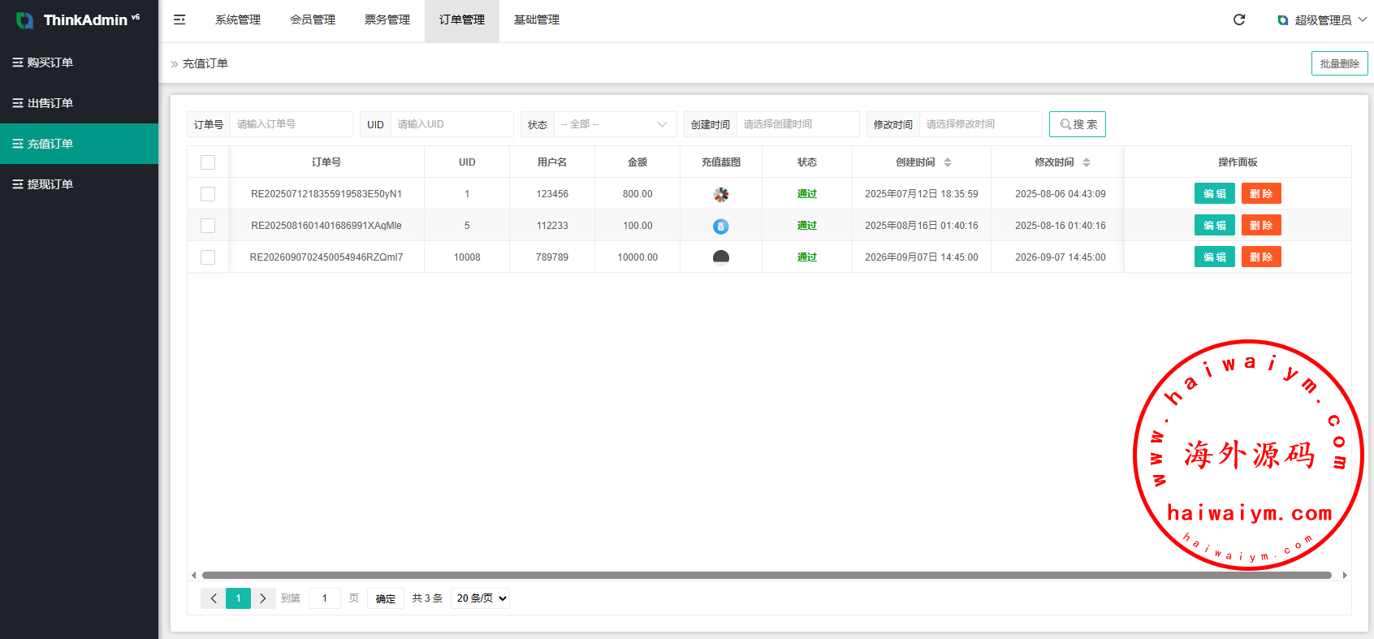Open the 状态 filter dropdown

(x=614, y=124)
